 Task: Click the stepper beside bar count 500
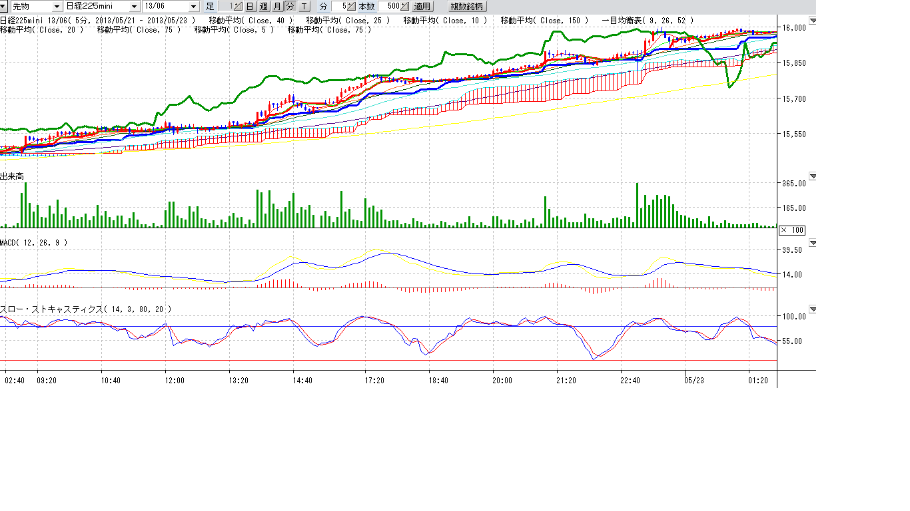404,7
